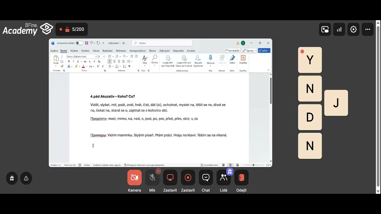Click the numbered list icon
This screenshot has height=214, width=381.
(x=117, y=56)
